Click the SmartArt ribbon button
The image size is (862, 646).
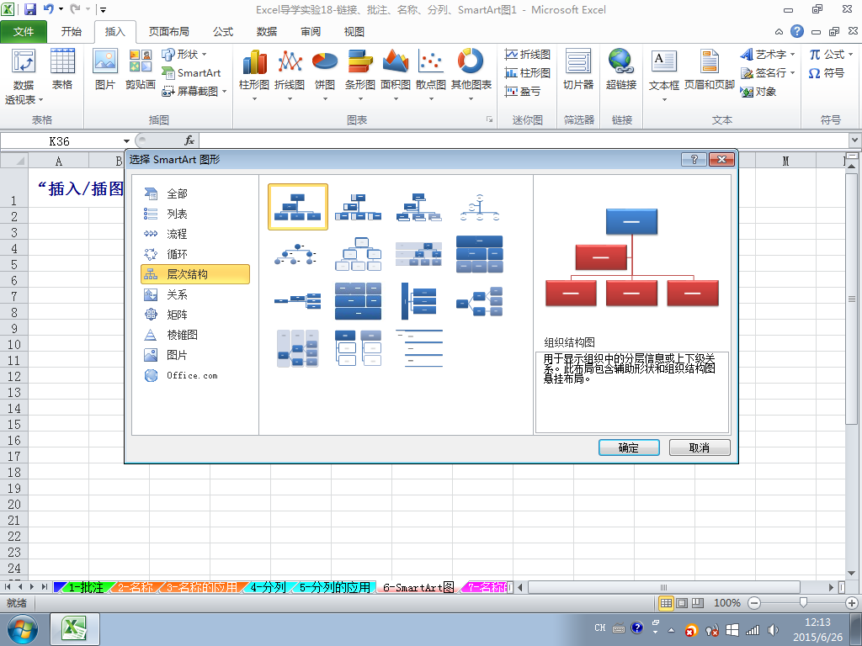pos(191,72)
